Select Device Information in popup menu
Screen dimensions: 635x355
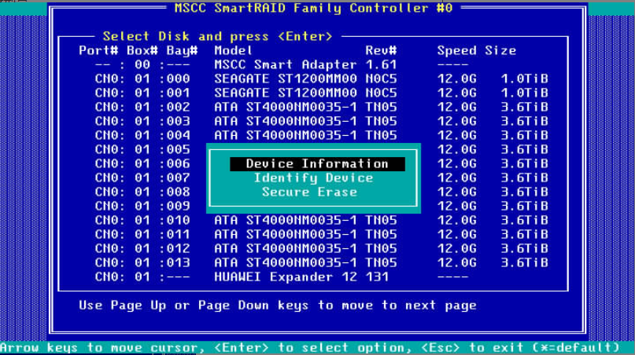(x=316, y=164)
